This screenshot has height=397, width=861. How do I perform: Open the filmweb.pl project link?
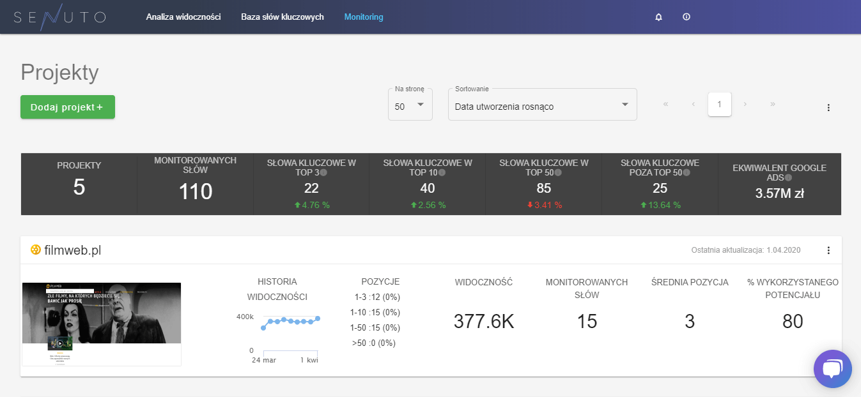72,250
